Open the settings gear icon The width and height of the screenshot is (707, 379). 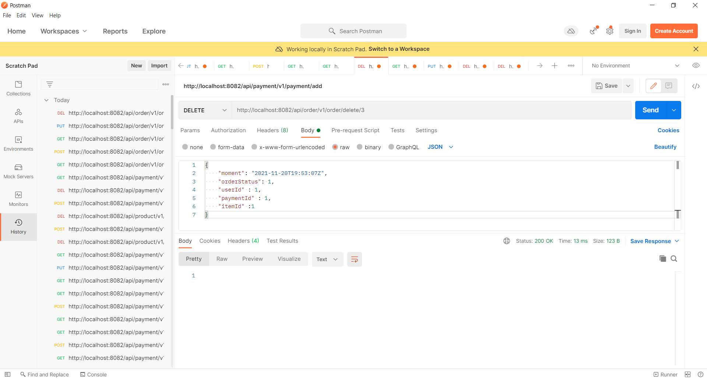coord(610,31)
